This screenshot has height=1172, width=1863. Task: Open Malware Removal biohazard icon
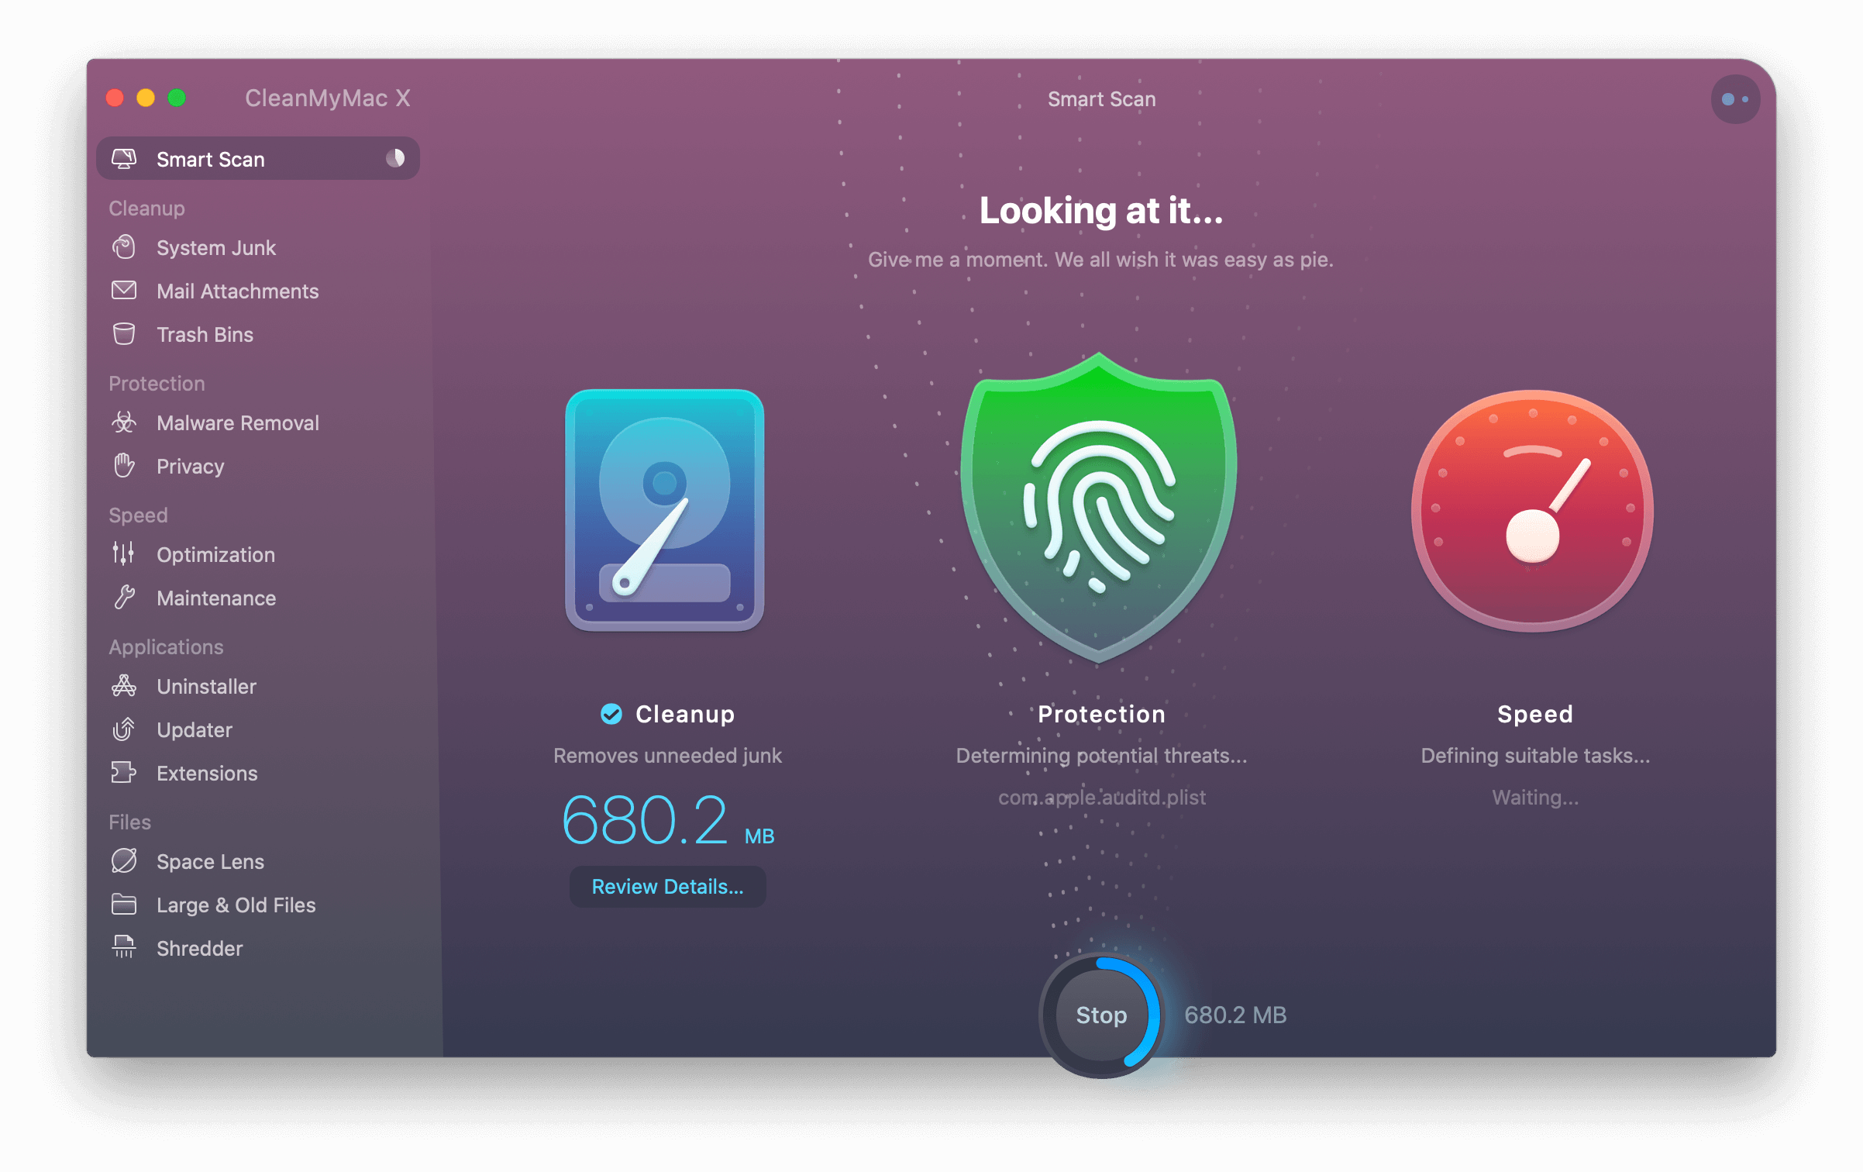pos(124,422)
